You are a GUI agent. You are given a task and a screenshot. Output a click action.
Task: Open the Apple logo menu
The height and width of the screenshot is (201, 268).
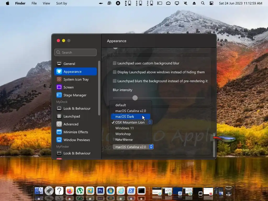(8, 3)
